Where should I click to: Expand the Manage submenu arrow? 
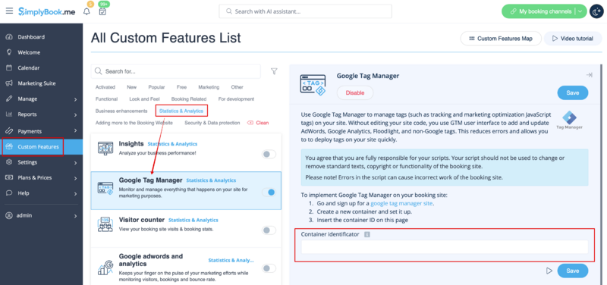(x=75, y=99)
